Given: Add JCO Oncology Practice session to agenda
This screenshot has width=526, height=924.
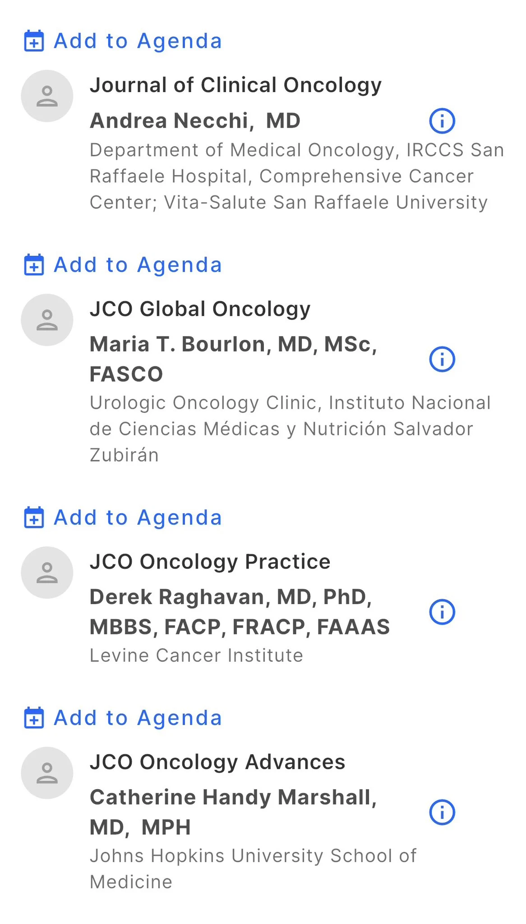Looking at the screenshot, I should point(138,517).
